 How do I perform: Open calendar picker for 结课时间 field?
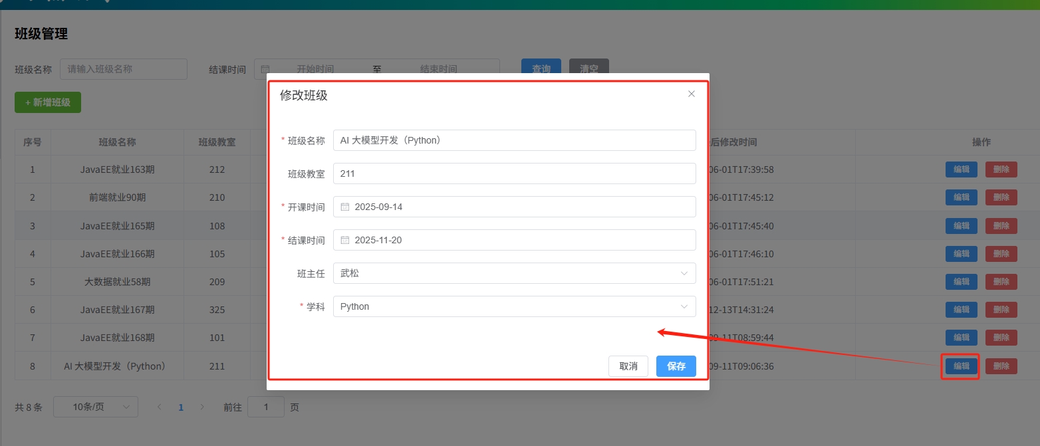tap(344, 240)
